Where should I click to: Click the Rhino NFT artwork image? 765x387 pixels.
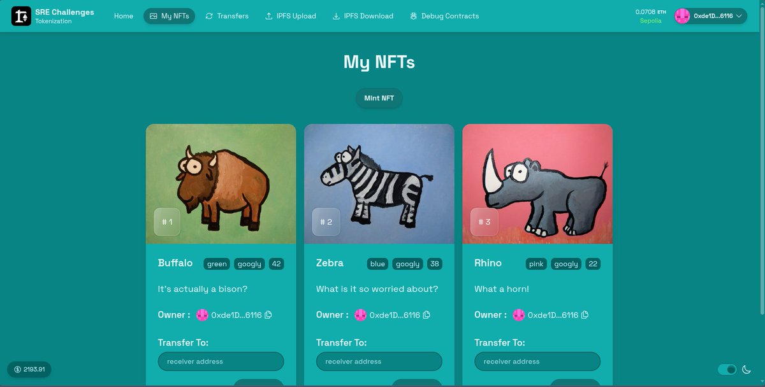pyautogui.click(x=537, y=183)
